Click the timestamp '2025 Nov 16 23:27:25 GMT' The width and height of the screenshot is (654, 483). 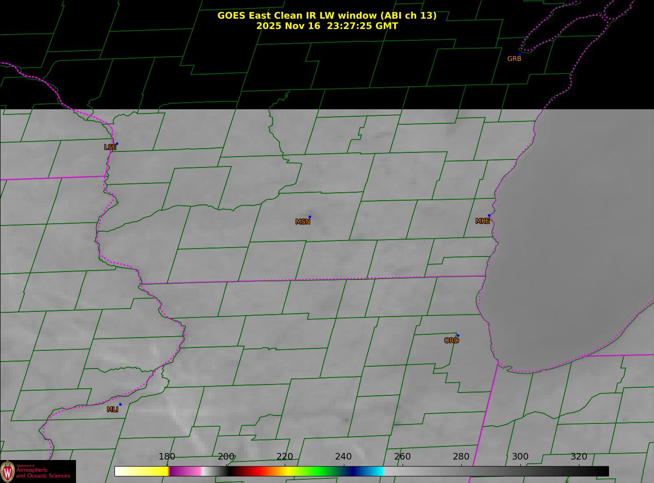327,26
